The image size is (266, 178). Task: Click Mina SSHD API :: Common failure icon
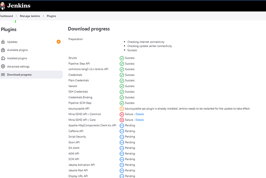[122, 114]
